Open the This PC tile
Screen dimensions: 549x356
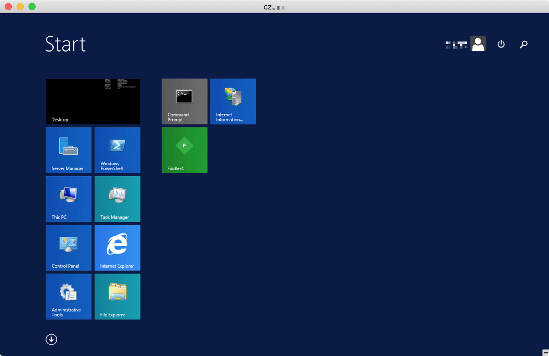[x=69, y=199]
